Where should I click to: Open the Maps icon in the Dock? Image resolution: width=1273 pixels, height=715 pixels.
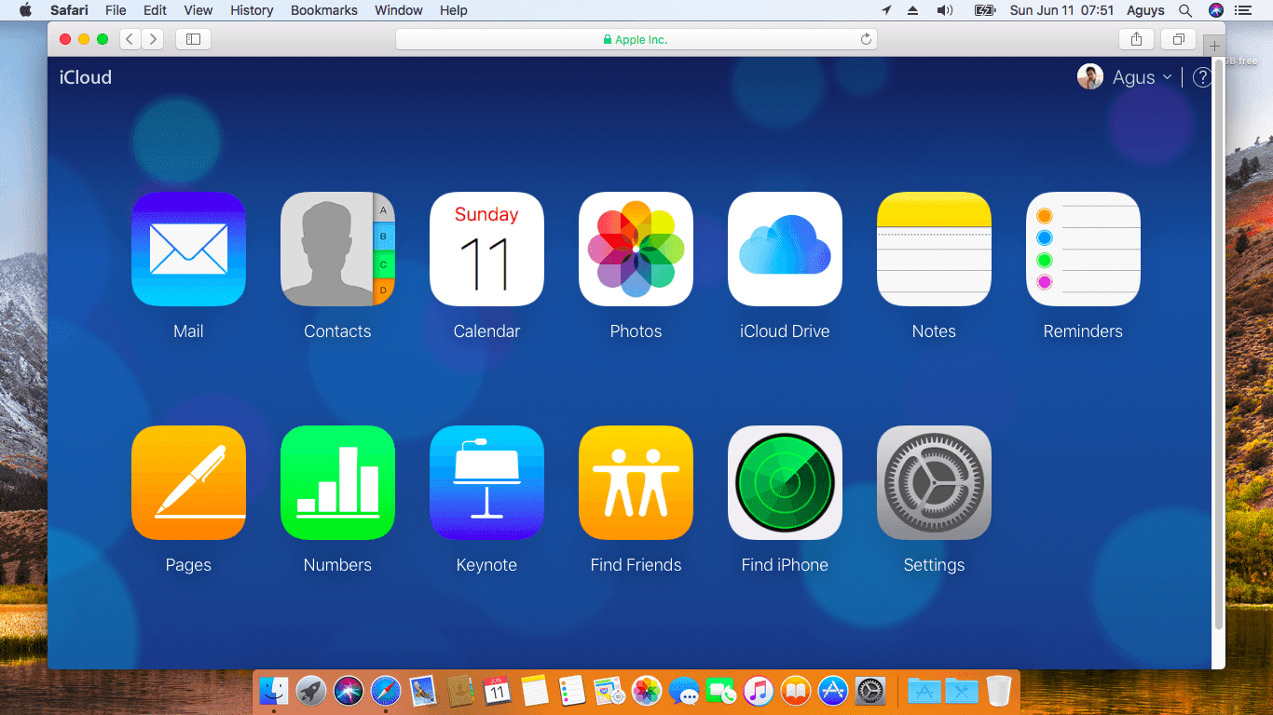coord(609,691)
